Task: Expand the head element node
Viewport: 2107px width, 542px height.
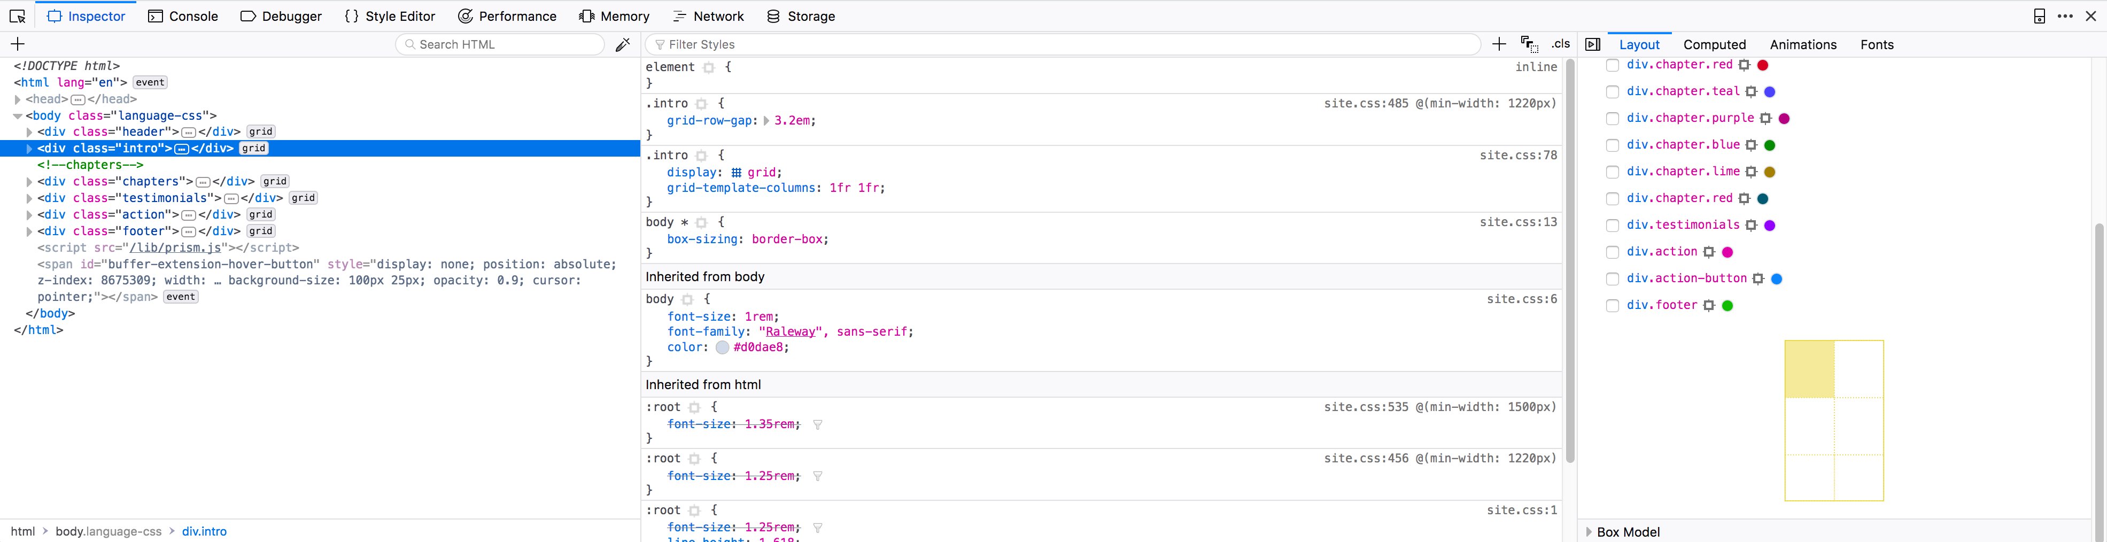Action: (x=17, y=100)
